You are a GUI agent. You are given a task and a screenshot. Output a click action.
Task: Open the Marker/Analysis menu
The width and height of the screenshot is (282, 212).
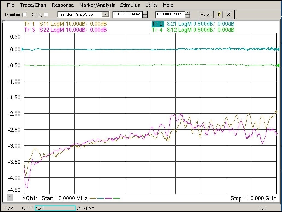click(97, 5)
